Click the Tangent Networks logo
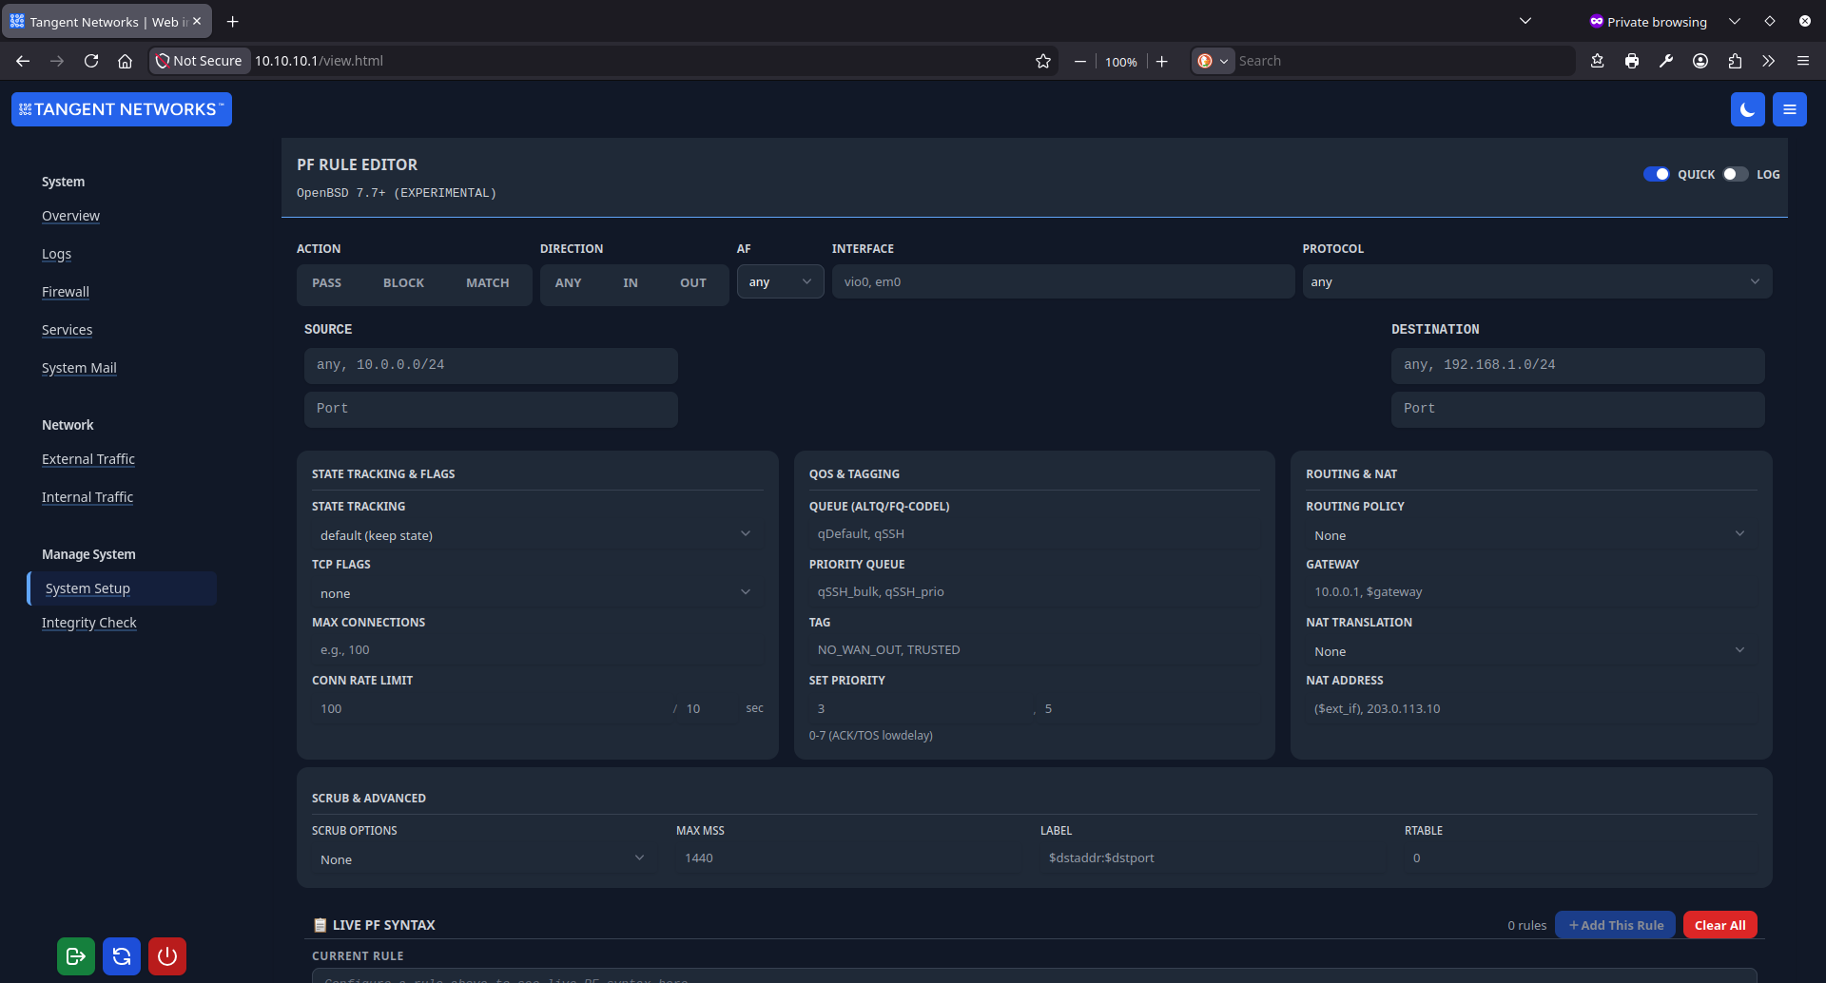 [121, 108]
